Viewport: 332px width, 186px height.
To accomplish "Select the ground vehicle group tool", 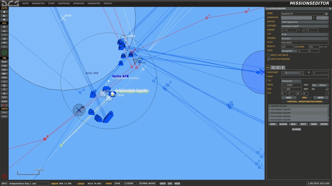I will 4,73.
